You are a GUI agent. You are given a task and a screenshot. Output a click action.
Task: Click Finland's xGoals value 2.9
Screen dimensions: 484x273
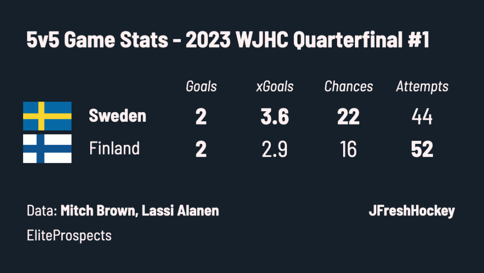[x=275, y=149]
